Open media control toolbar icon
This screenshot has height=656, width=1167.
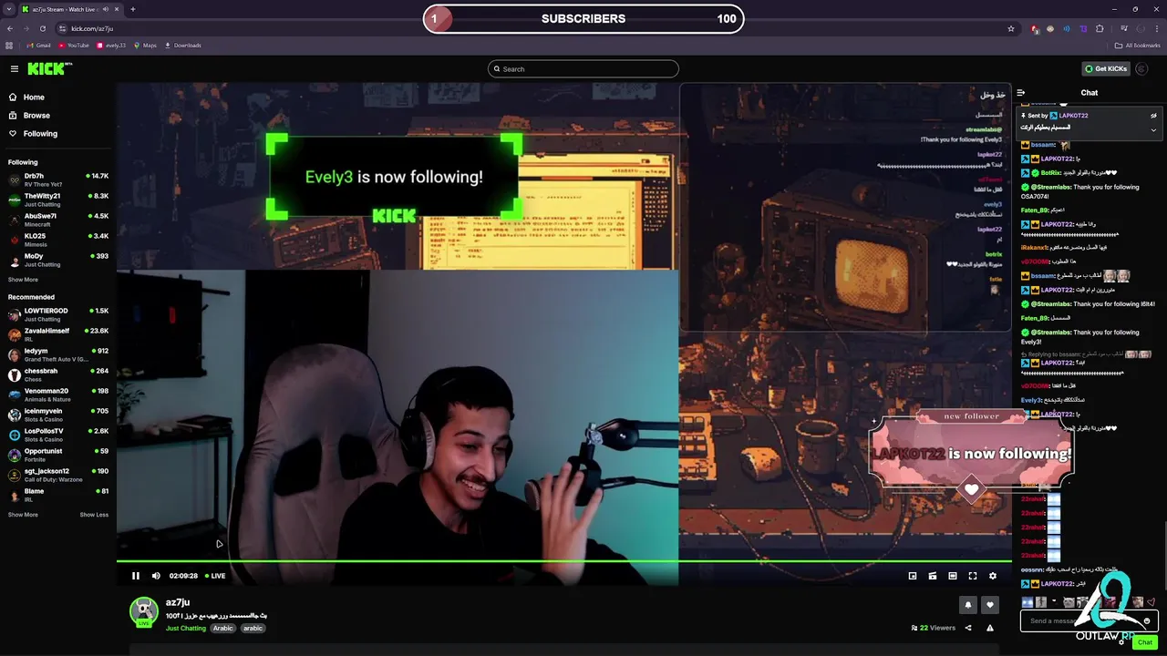[x=1124, y=28]
